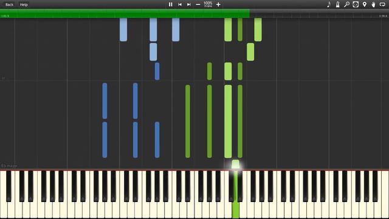
Task: Click the rounded-square icon beside the magnifier
Action: click(356, 4)
